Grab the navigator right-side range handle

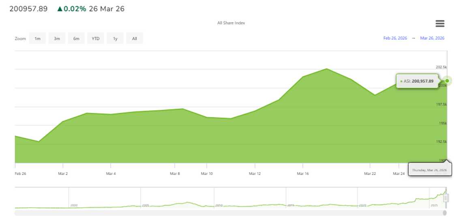point(446,198)
